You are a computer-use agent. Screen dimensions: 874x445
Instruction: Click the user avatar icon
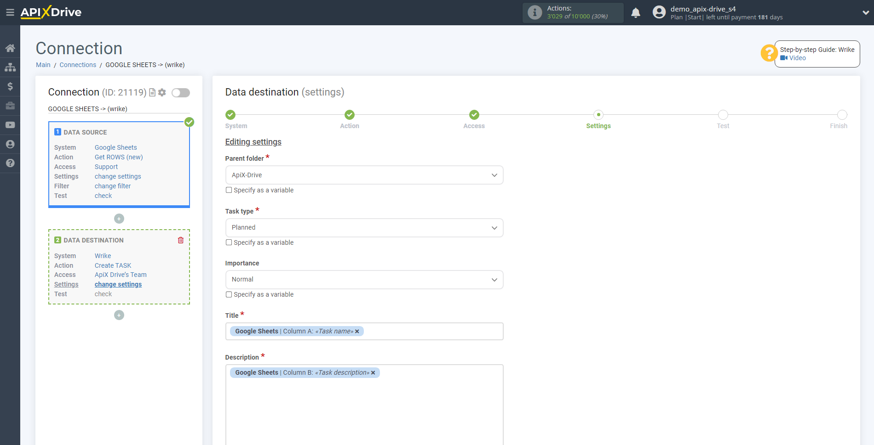pyautogui.click(x=659, y=12)
